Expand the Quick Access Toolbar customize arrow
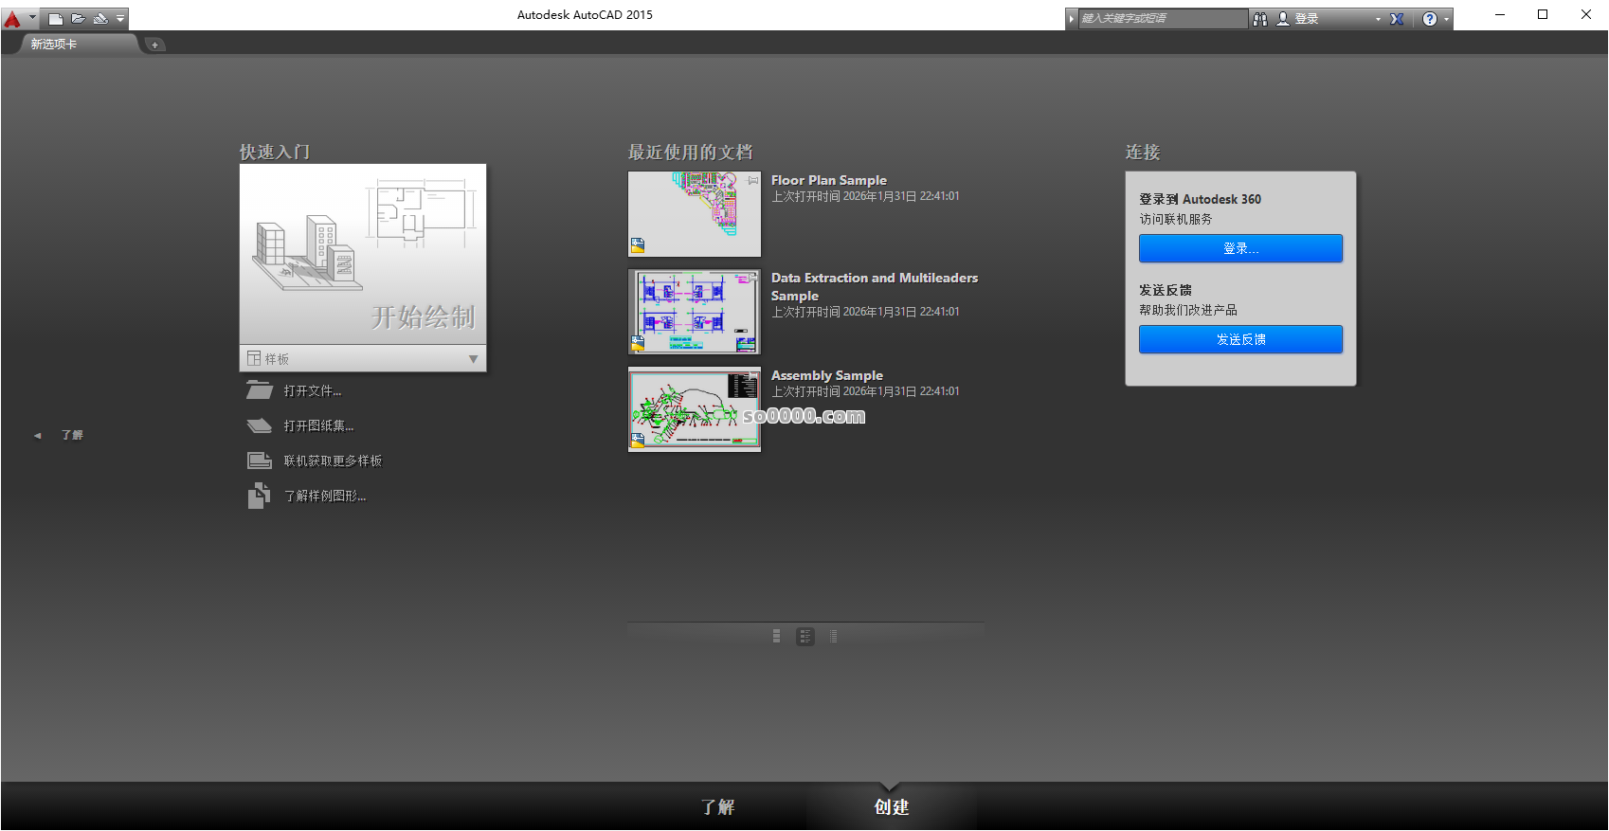Screen dimensions: 1609x831 tap(120, 18)
